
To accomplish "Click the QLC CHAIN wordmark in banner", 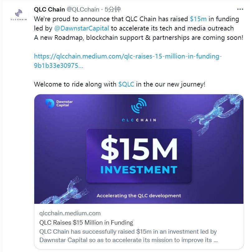I will 139,120.
